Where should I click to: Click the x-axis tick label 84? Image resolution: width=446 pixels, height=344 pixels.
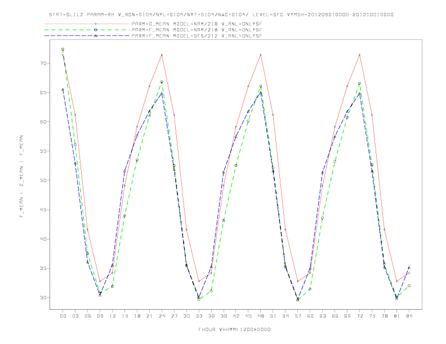[x=409, y=316]
